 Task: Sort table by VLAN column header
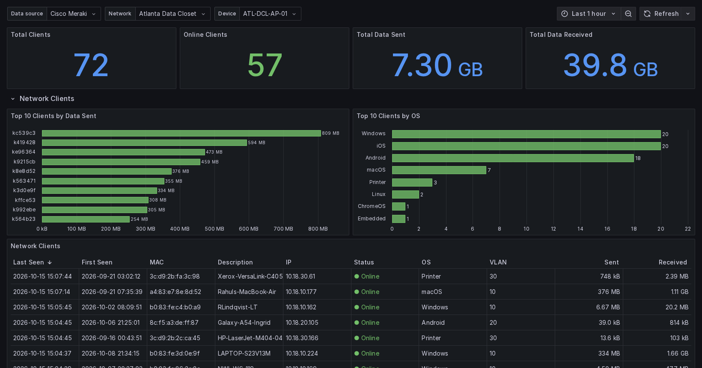point(498,262)
